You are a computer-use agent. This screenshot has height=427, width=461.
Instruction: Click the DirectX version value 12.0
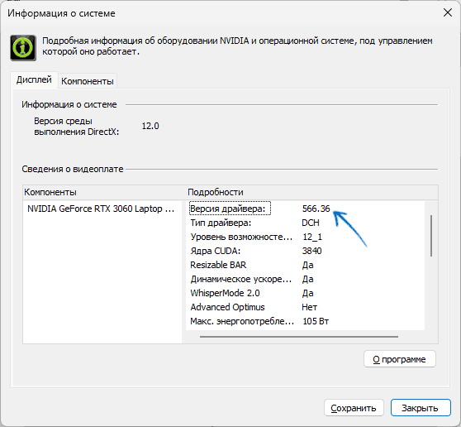150,126
